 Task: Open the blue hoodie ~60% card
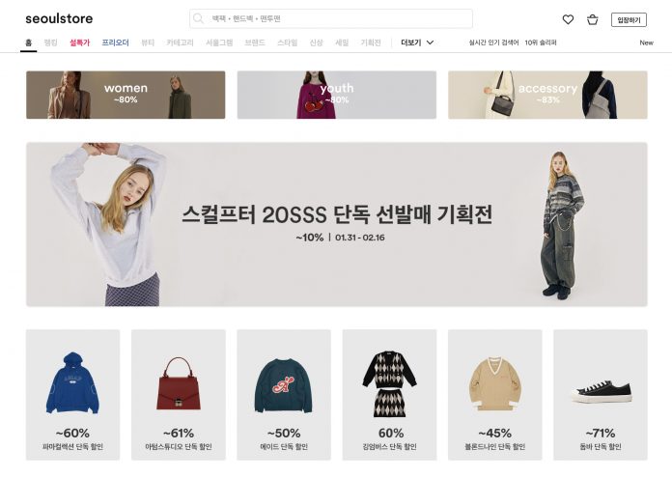click(x=72, y=395)
